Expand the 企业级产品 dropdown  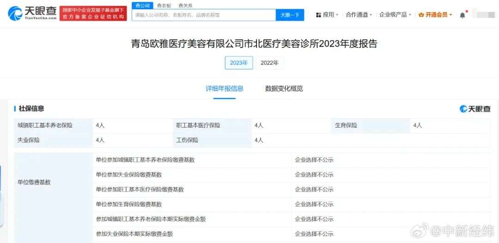click(x=395, y=15)
